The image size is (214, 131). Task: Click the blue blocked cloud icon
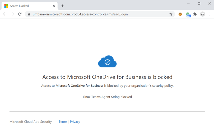(x=107, y=62)
